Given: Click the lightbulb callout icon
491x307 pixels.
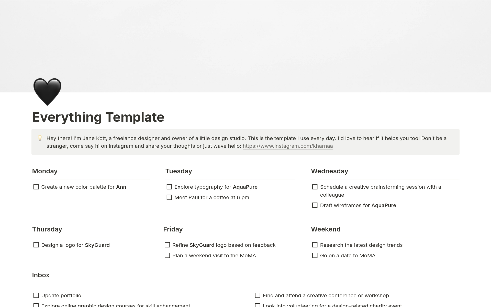Looking at the screenshot, I should (40, 138).
